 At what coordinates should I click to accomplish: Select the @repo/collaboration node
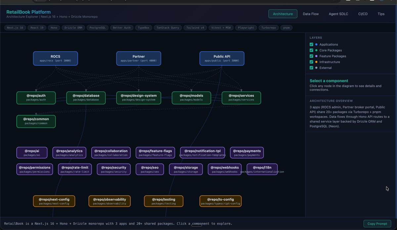point(111,153)
